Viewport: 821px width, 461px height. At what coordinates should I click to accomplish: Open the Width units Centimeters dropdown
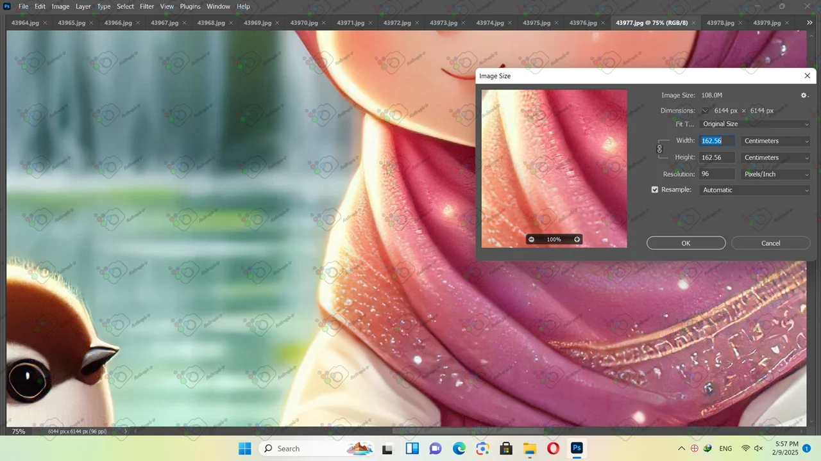[775, 141]
